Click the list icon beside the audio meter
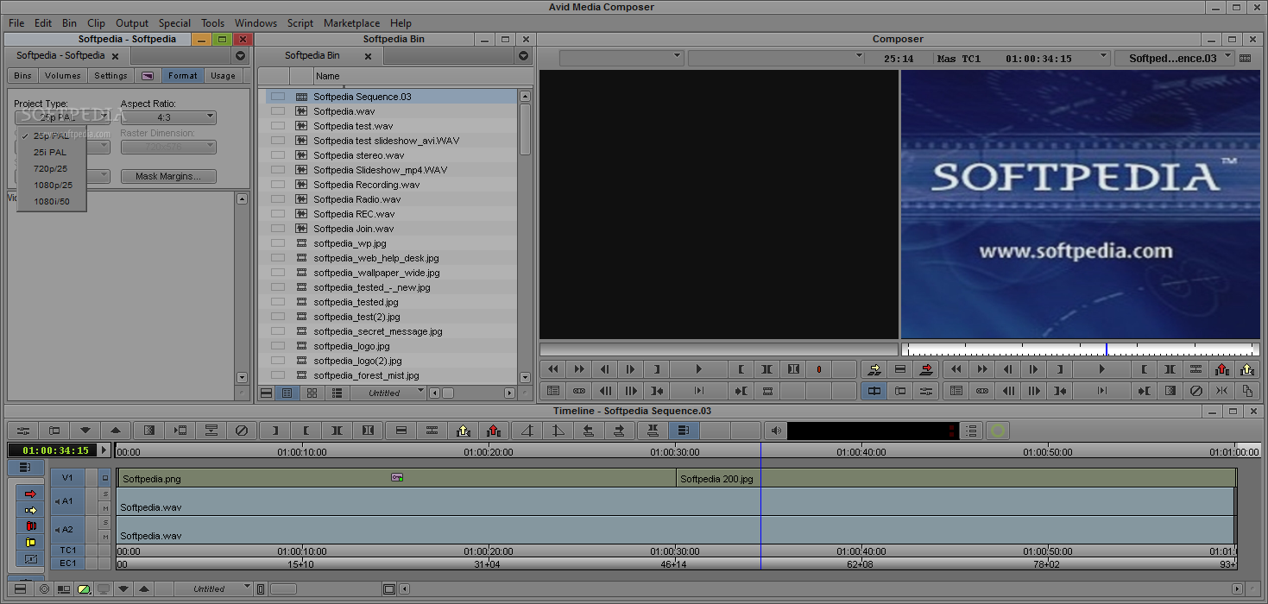Screen dimensions: 1268x604 pyautogui.click(x=972, y=430)
